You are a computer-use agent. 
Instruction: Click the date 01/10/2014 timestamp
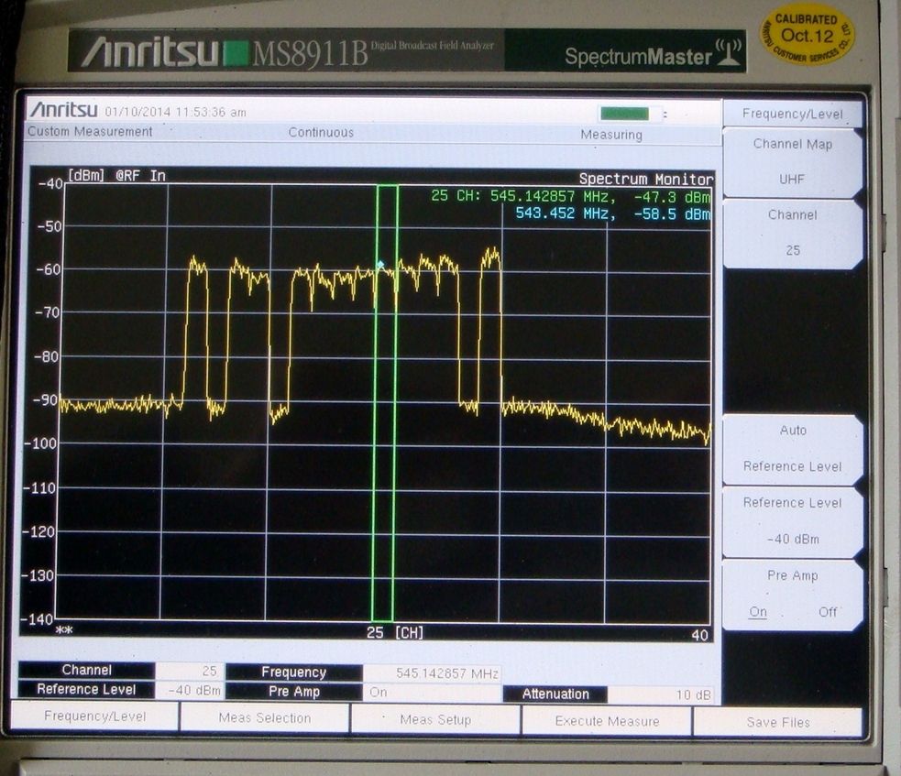point(176,113)
